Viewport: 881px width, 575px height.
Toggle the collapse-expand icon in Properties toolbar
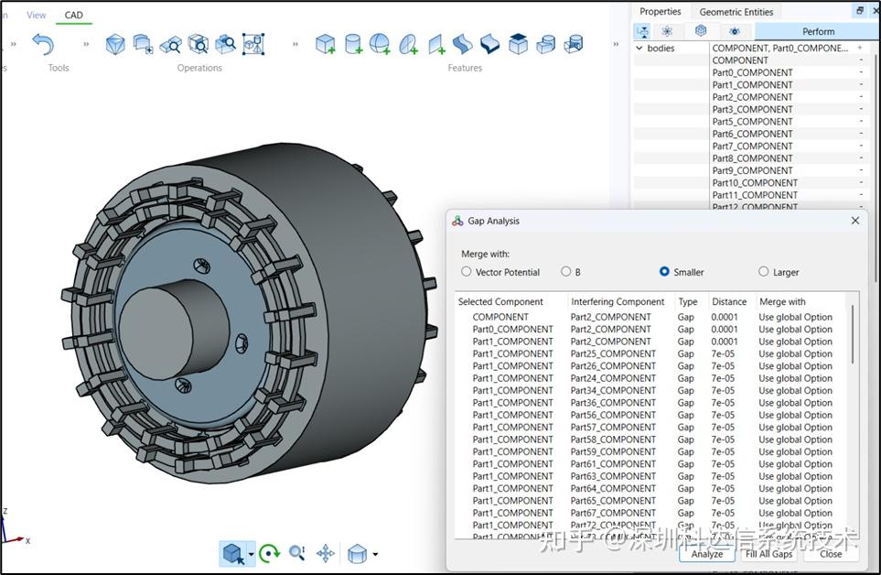(642, 31)
